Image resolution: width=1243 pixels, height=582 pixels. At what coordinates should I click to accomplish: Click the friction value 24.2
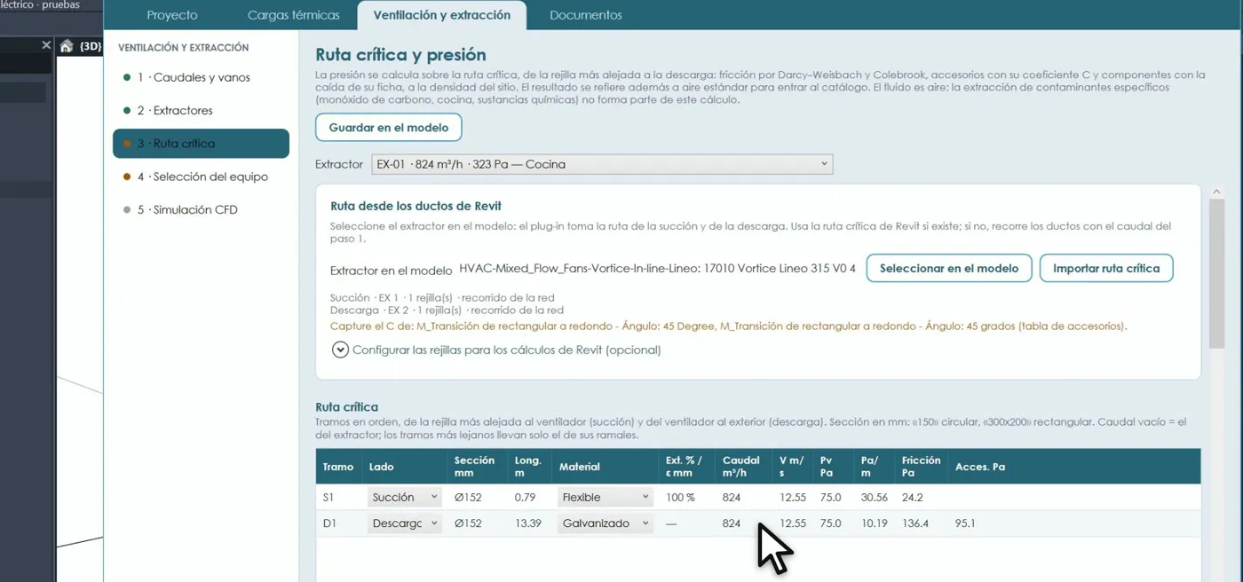coord(912,498)
